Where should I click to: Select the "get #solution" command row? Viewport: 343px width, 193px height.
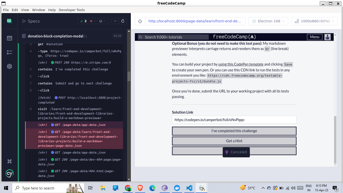(x=74, y=44)
